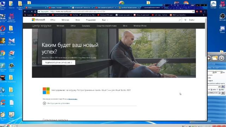Click Discord icon on desktop right side
Viewport: 226px width, 127px height.
point(222,29)
